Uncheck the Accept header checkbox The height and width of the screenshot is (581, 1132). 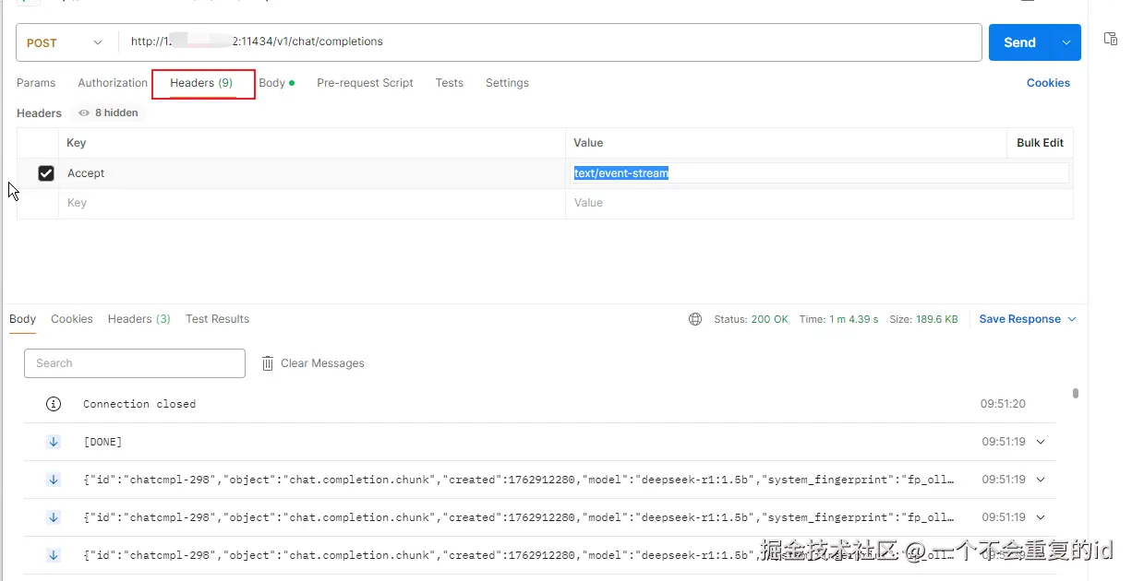coord(46,173)
